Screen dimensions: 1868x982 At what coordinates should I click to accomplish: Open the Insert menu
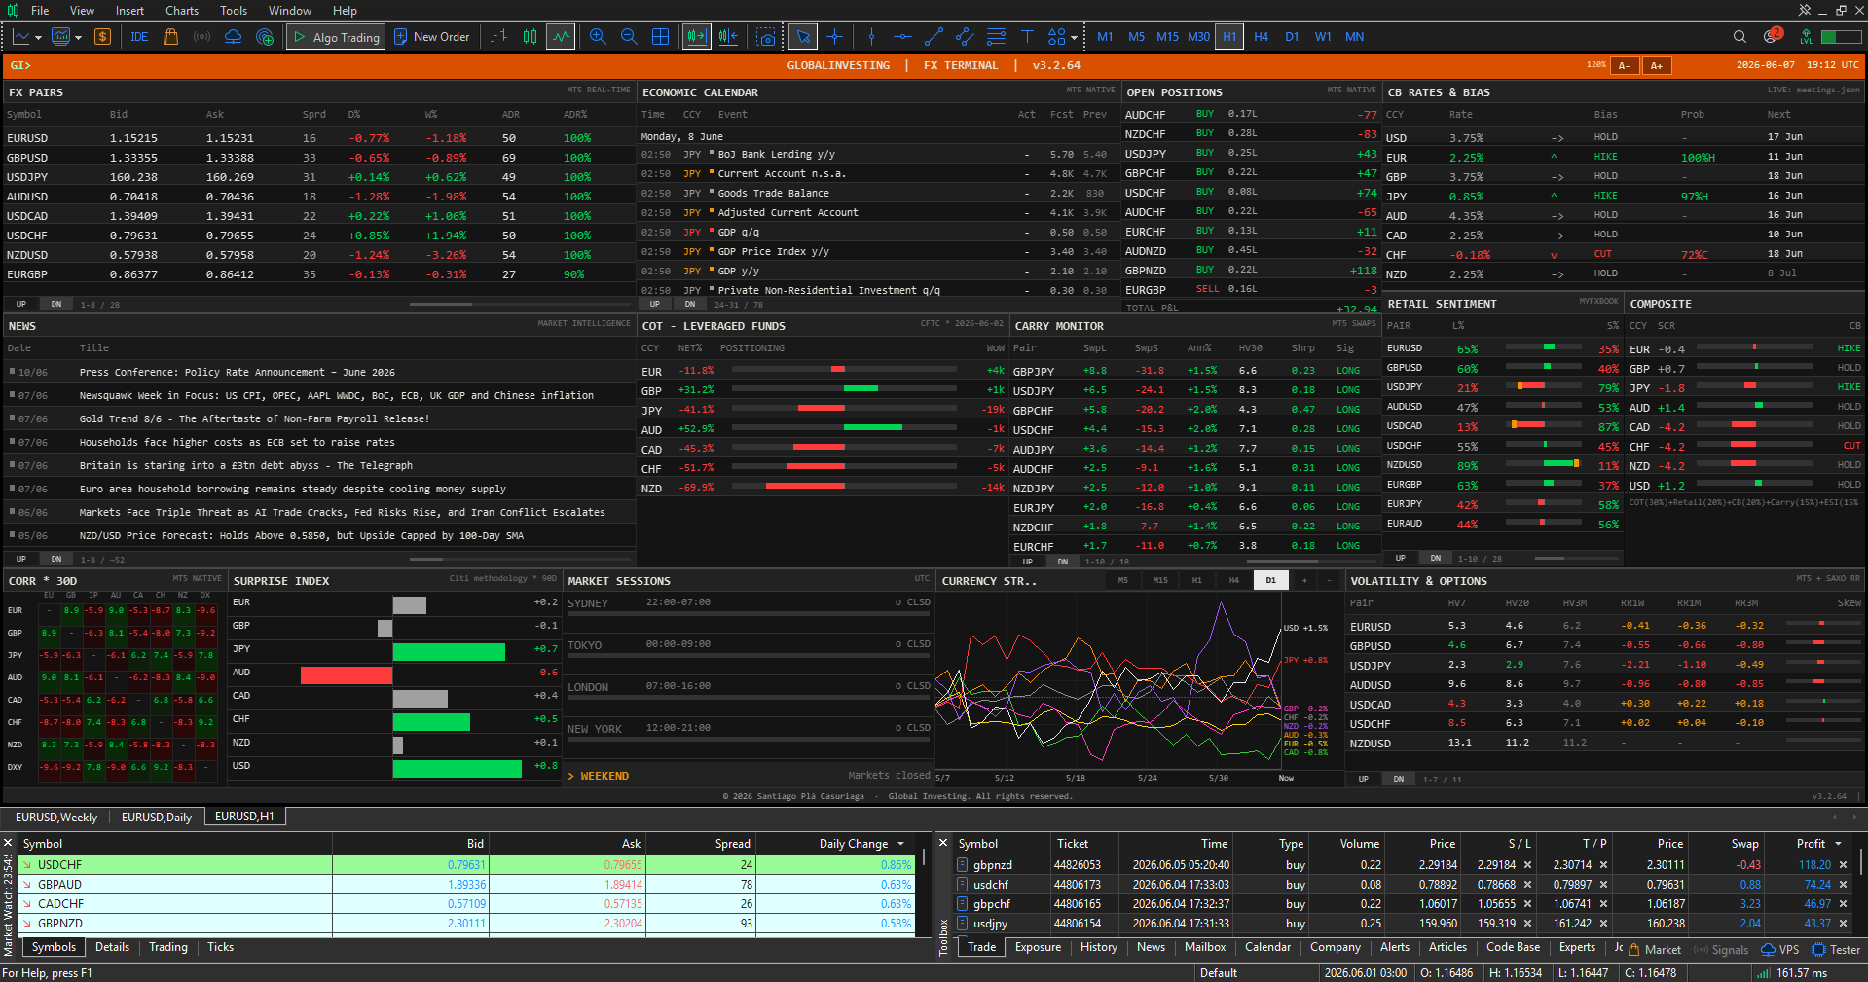(129, 11)
